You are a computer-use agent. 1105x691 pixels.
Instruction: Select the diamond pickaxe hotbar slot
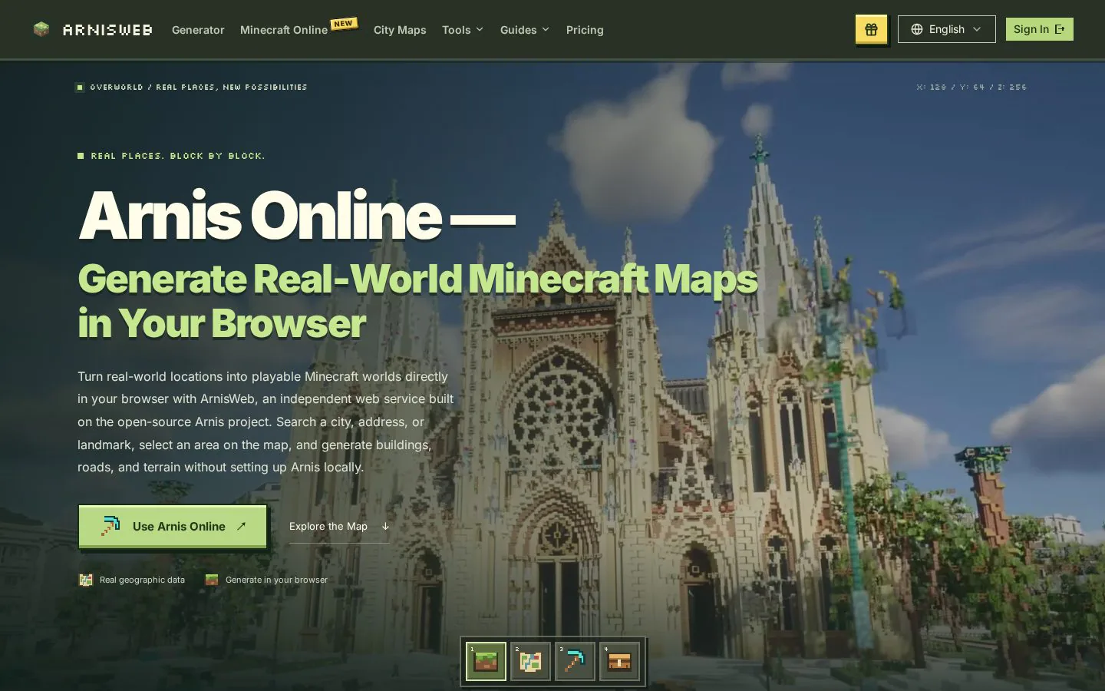pos(575,661)
